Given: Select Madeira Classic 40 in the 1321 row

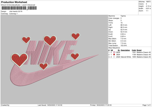Looking at the screenshot, I should [144, 52].
